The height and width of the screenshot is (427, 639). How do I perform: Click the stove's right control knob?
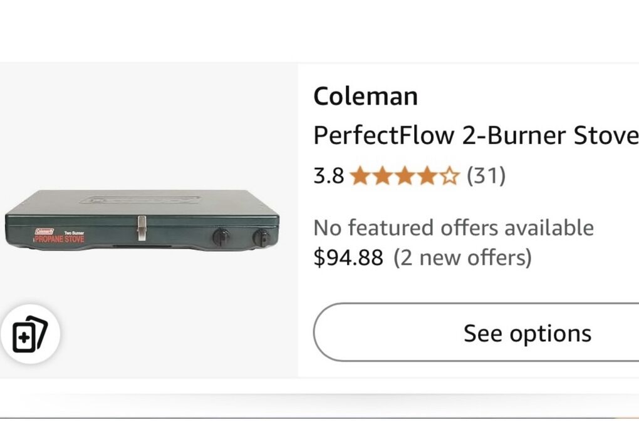261,237
